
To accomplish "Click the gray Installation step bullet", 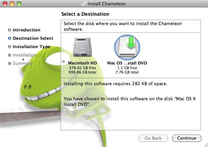I will (9, 55).
